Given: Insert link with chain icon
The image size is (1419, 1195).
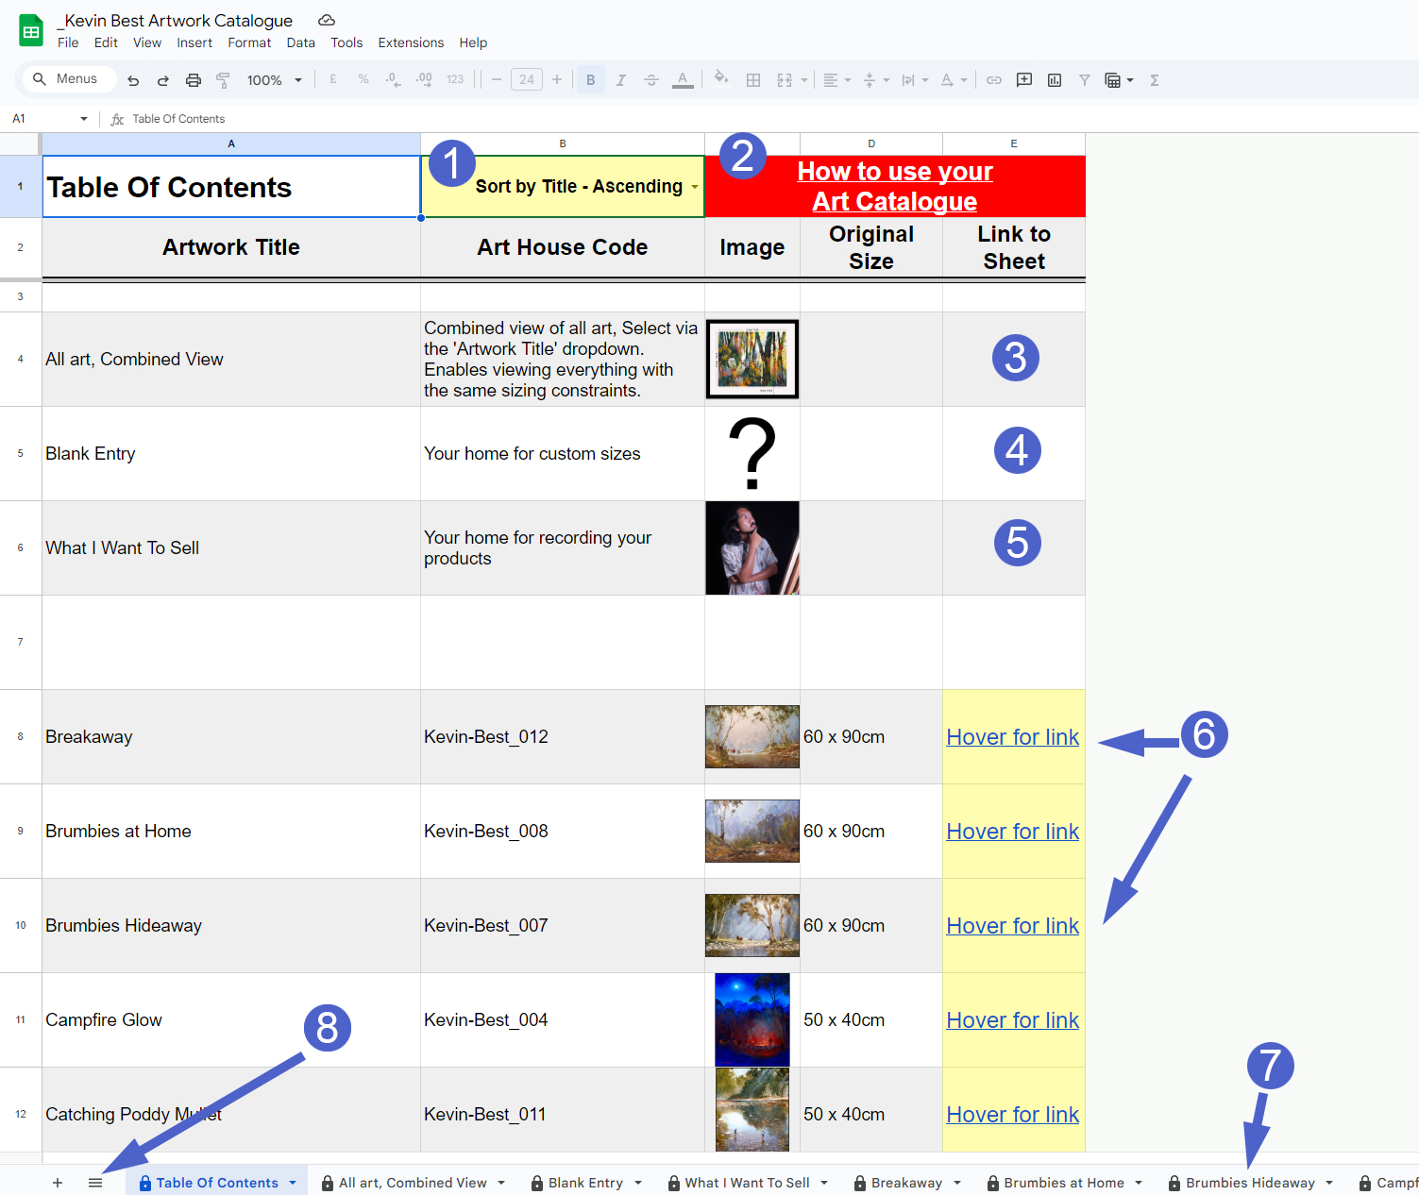Looking at the screenshot, I should (994, 80).
